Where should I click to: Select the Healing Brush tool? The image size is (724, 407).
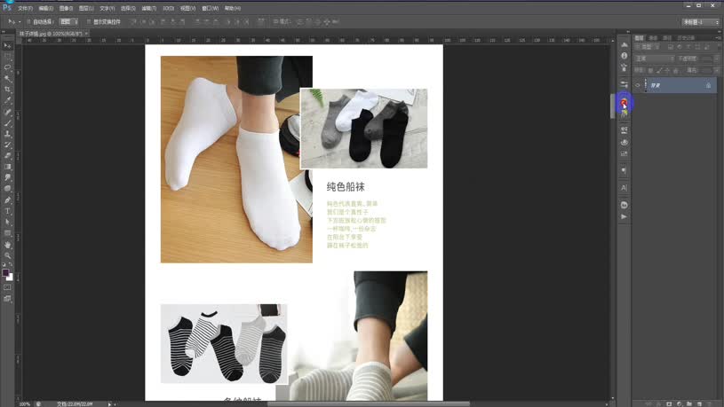[x=7, y=112]
